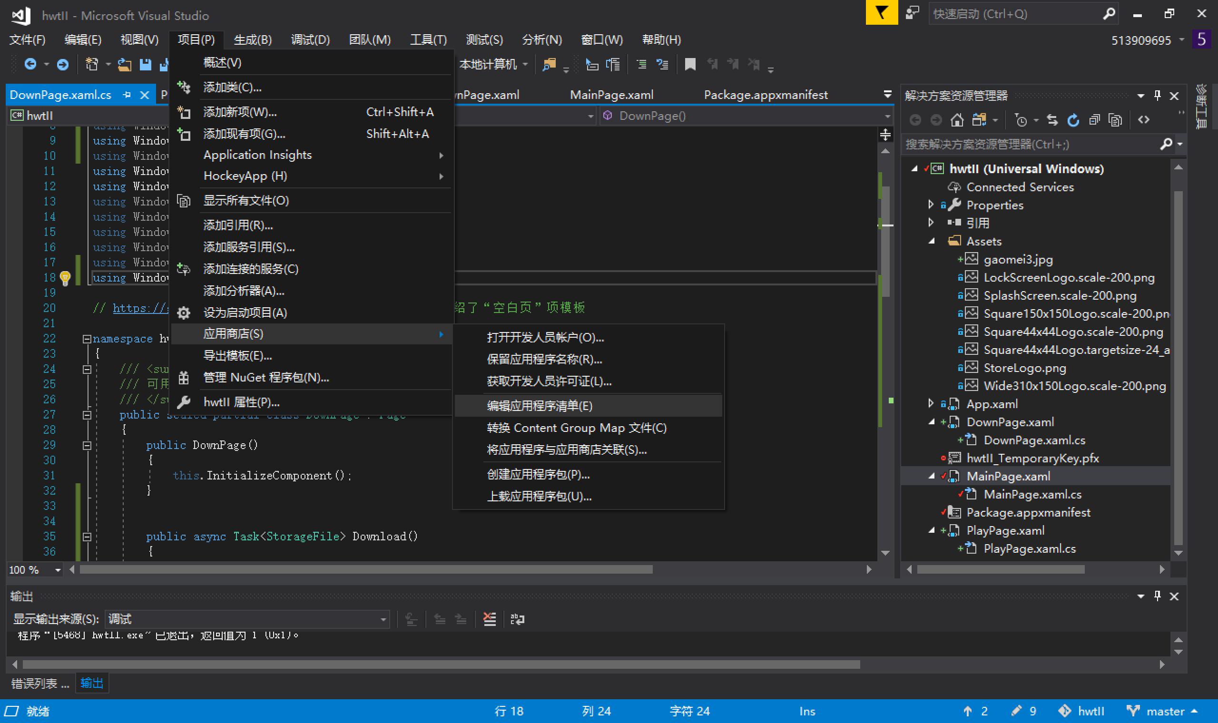
Task: Collapse all items in Solution Explorer
Action: (1094, 120)
